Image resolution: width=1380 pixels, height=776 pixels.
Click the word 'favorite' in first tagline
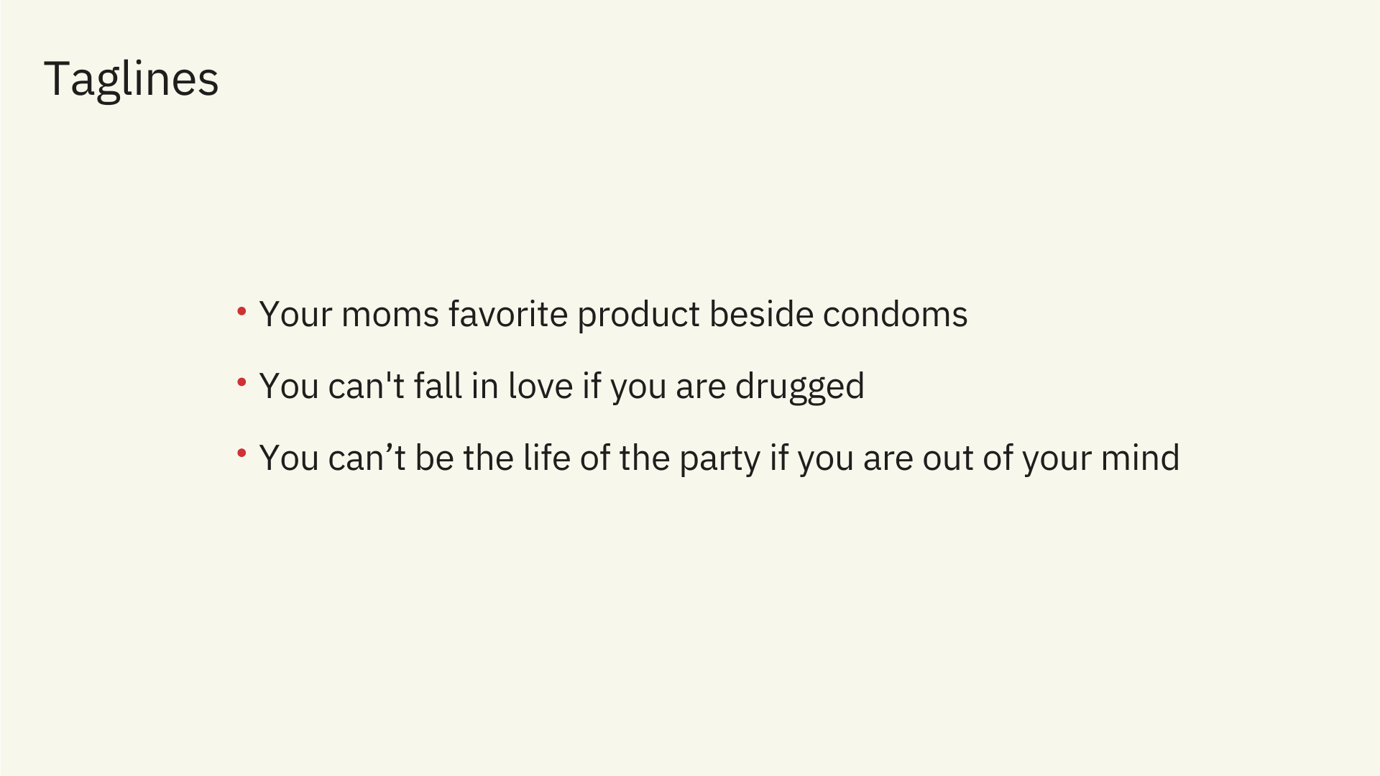point(507,314)
